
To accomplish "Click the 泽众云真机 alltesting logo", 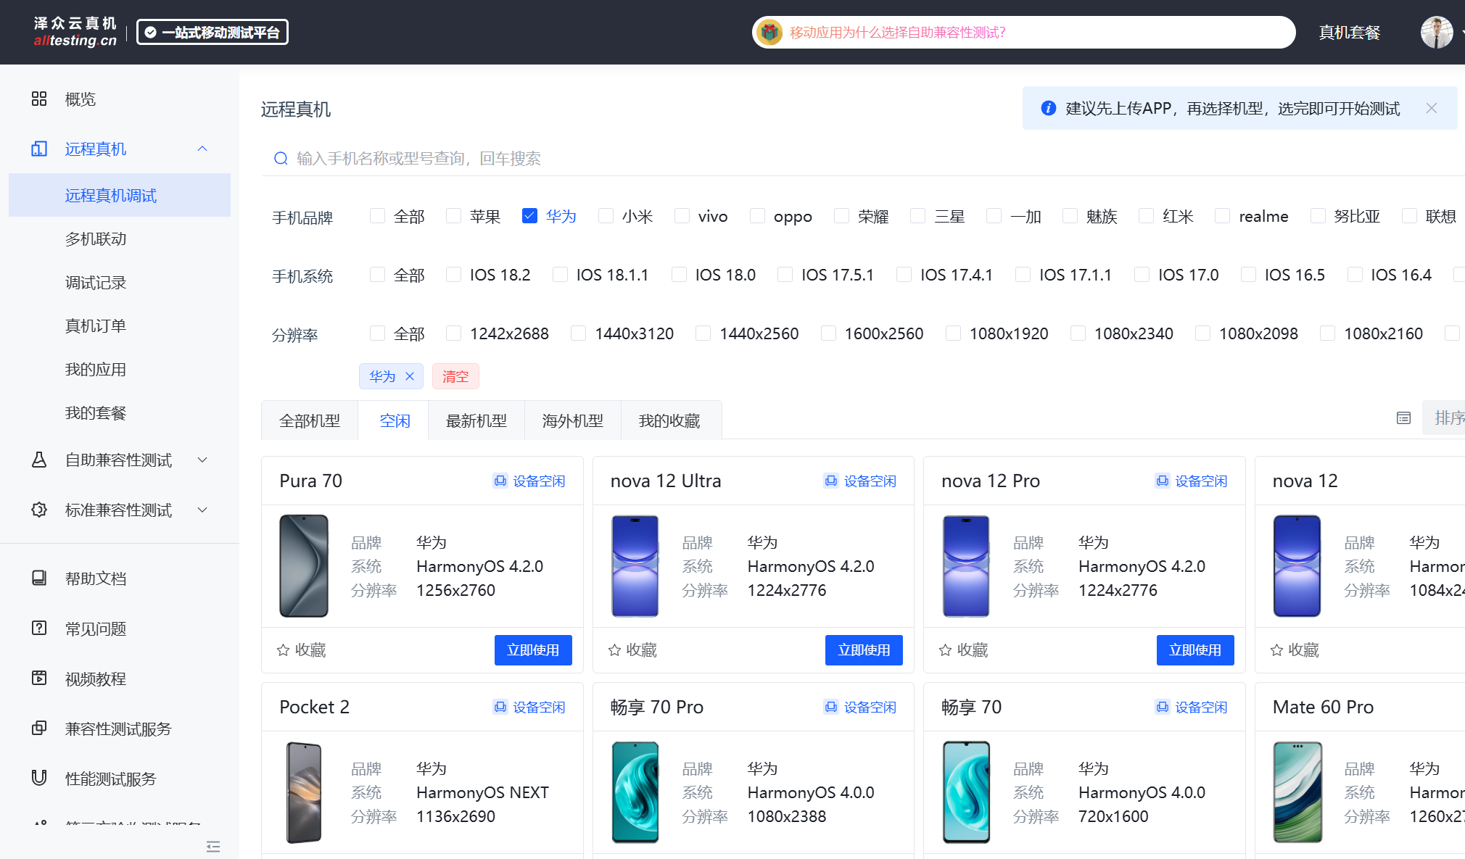I will pyautogui.click(x=75, y=32).
